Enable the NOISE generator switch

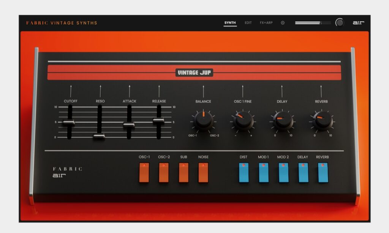pos(204,173)
